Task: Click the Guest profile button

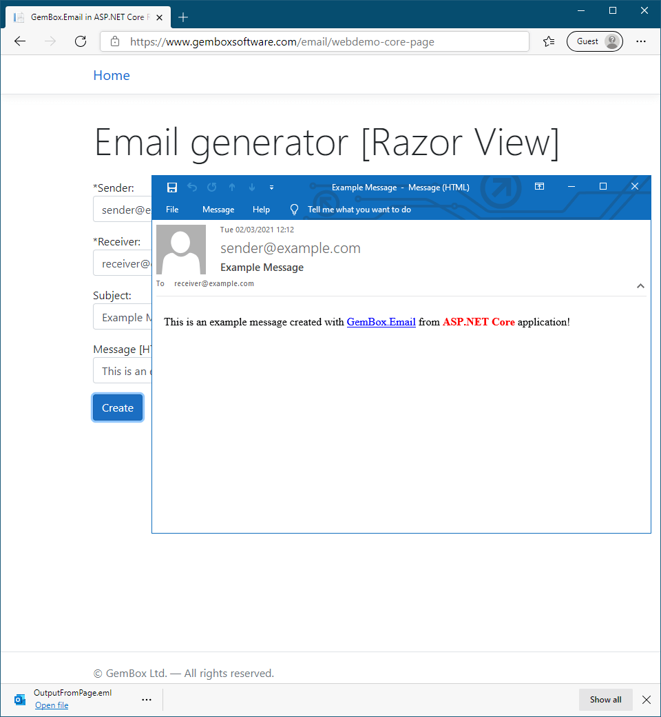Action: [x=594, y=41]
